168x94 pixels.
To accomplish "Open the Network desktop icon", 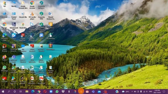I will pyautogui.click(x=4, y=15).
